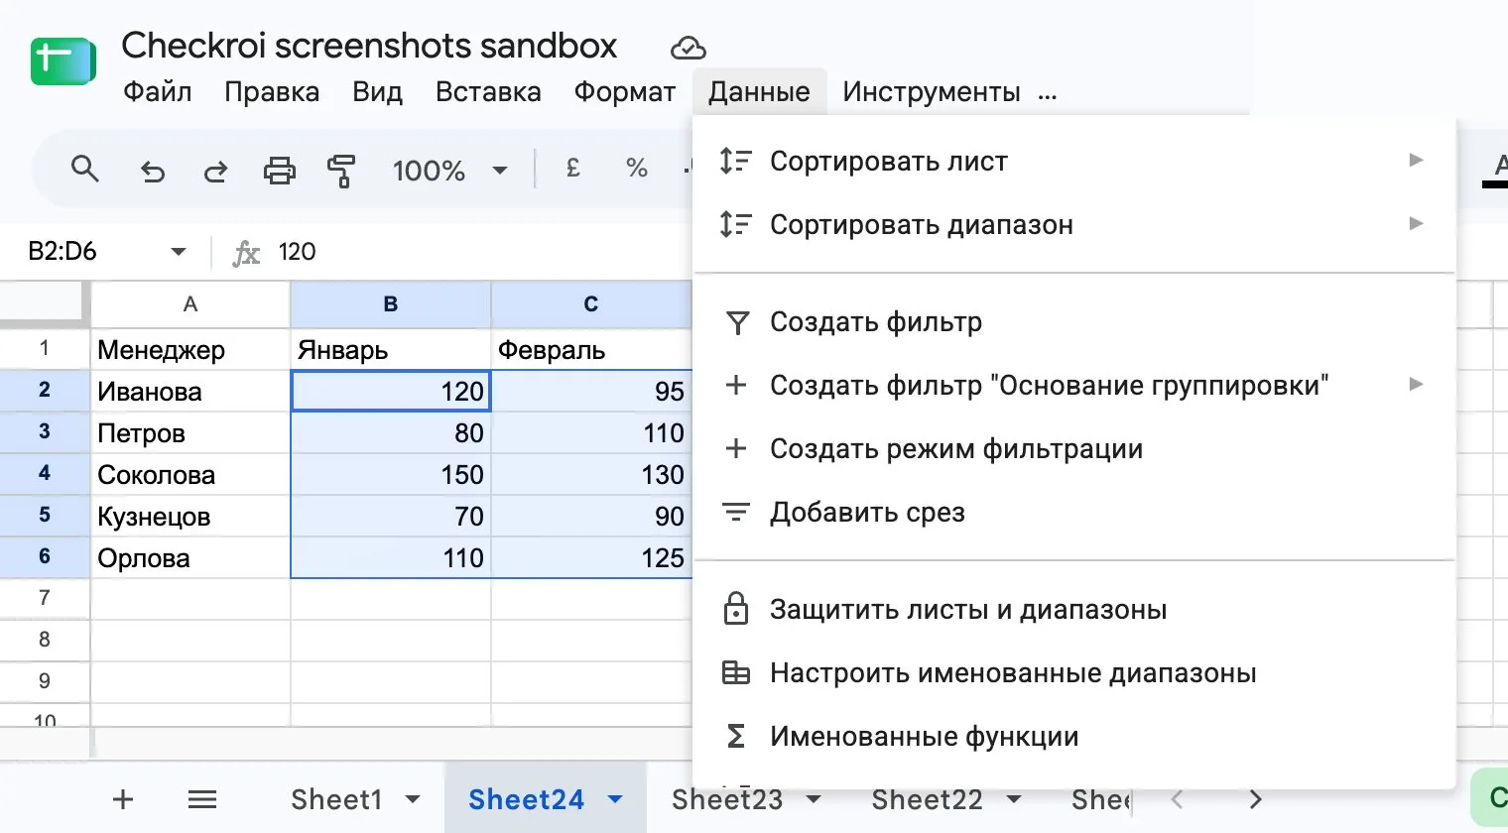The height and width of the screenshot is (833, 1508).
Task: Click the cloud save status icon
Action: (x=688, y=47)
